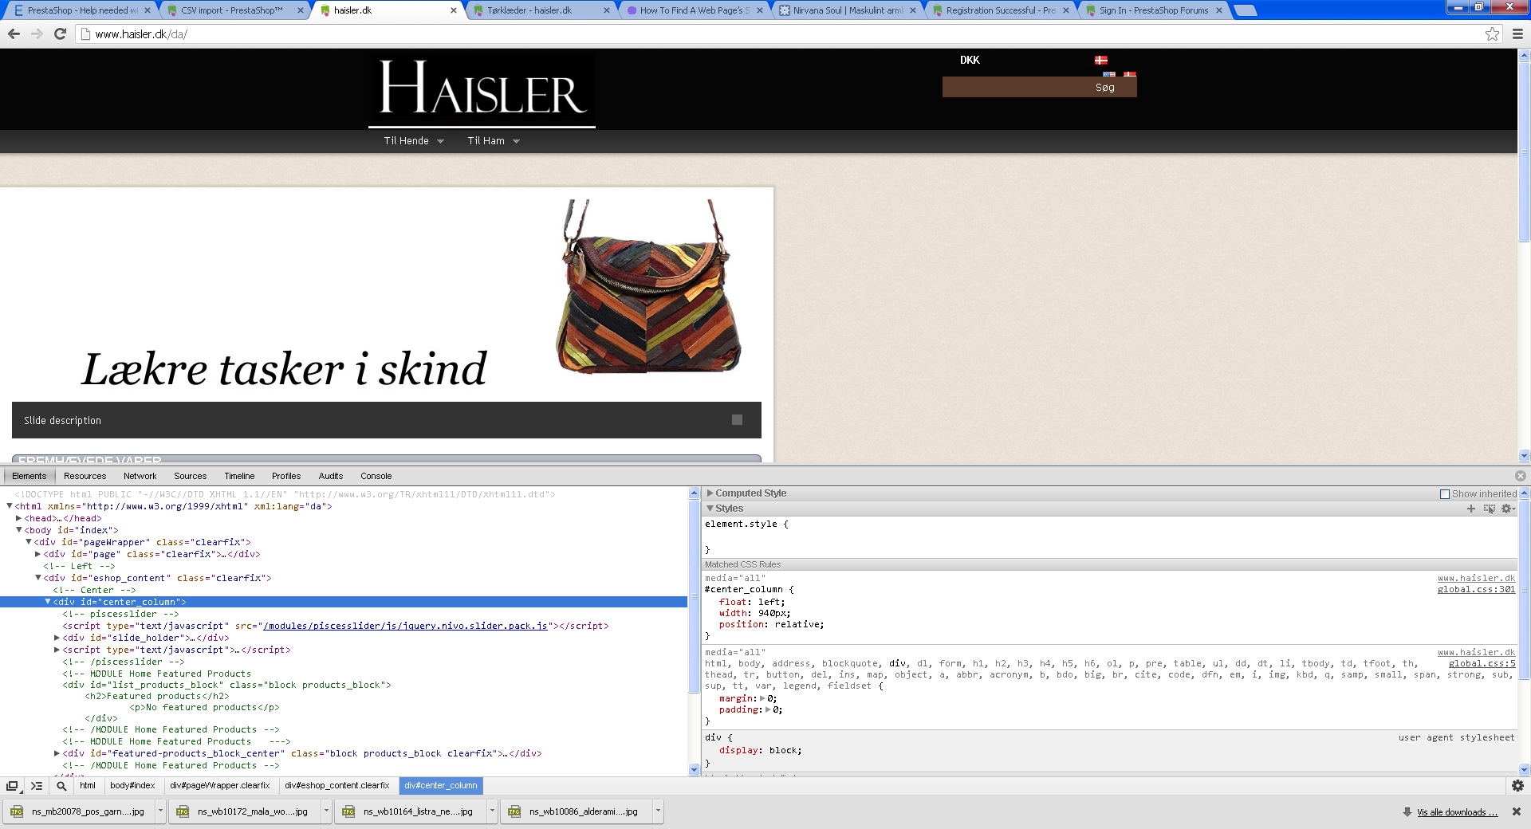The width and height of the screenshot is (1531, 829).
Task: Click the large Danish flag icon
Action: [x=1101, y=60]
